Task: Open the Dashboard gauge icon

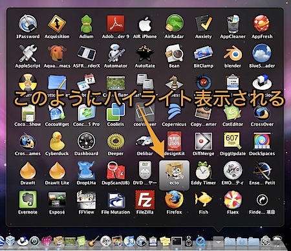Action: point(86,142)
